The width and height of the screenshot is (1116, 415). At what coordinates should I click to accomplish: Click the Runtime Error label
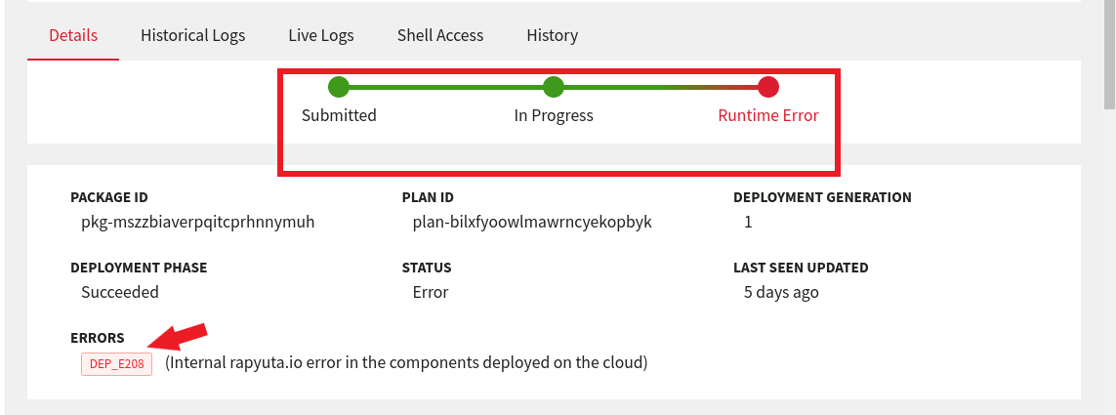tap(768, 115)
